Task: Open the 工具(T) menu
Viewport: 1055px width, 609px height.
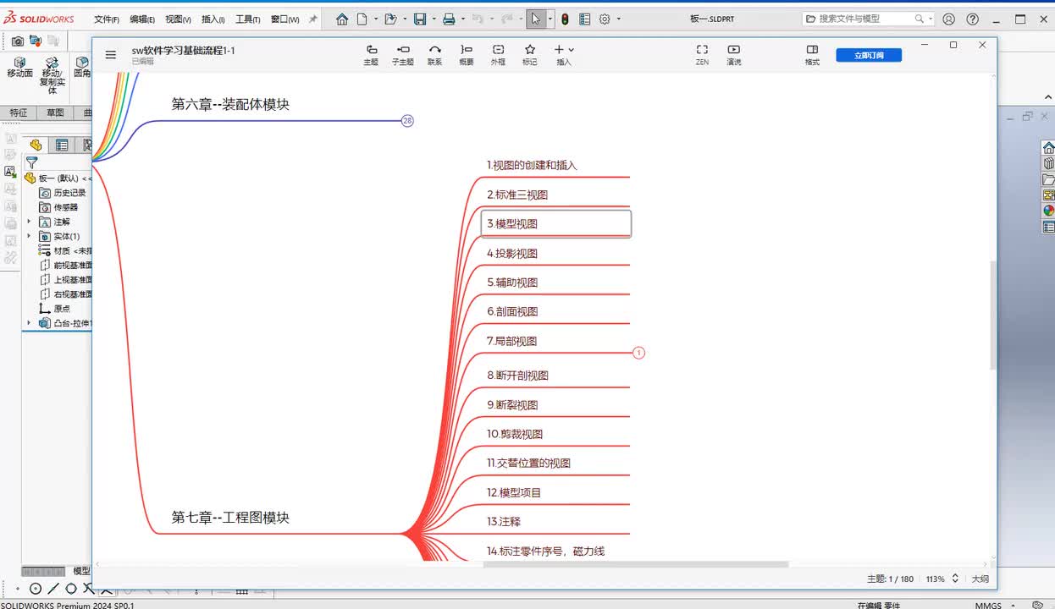Action: coord(248,19)
